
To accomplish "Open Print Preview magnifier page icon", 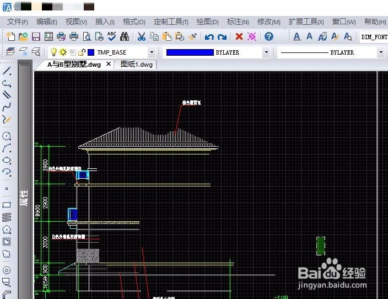I will [x=87, y=36].
